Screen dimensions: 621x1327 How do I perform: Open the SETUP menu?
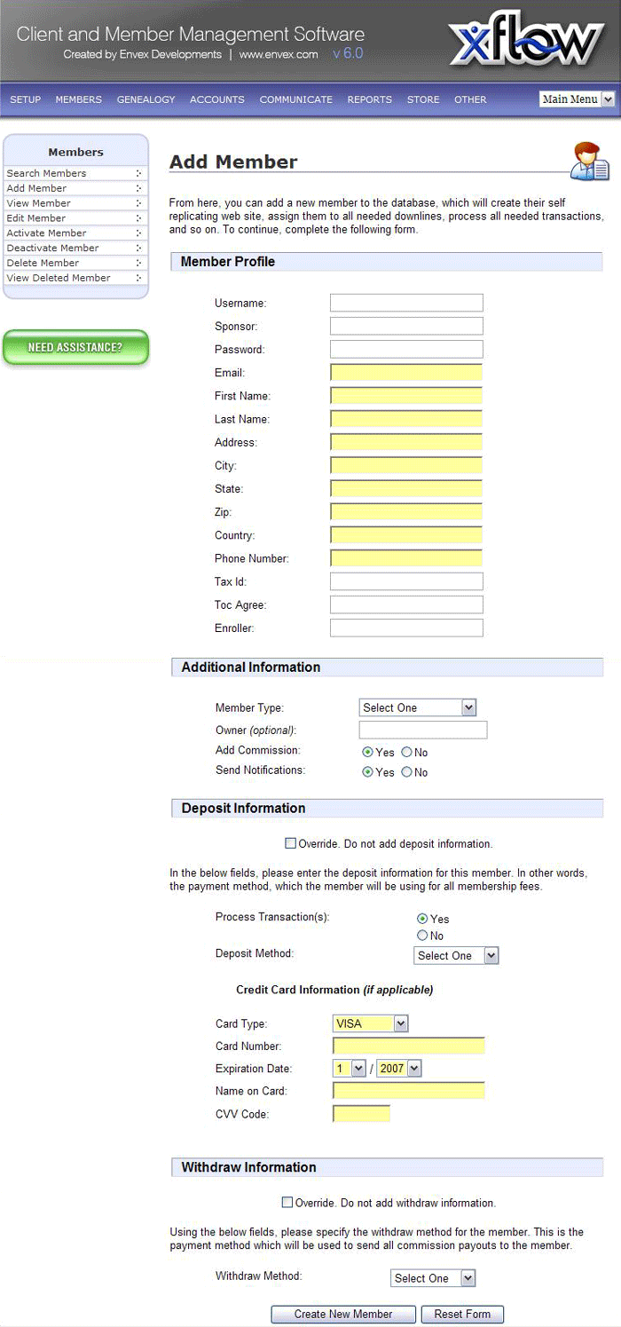[x=26, y=99]
